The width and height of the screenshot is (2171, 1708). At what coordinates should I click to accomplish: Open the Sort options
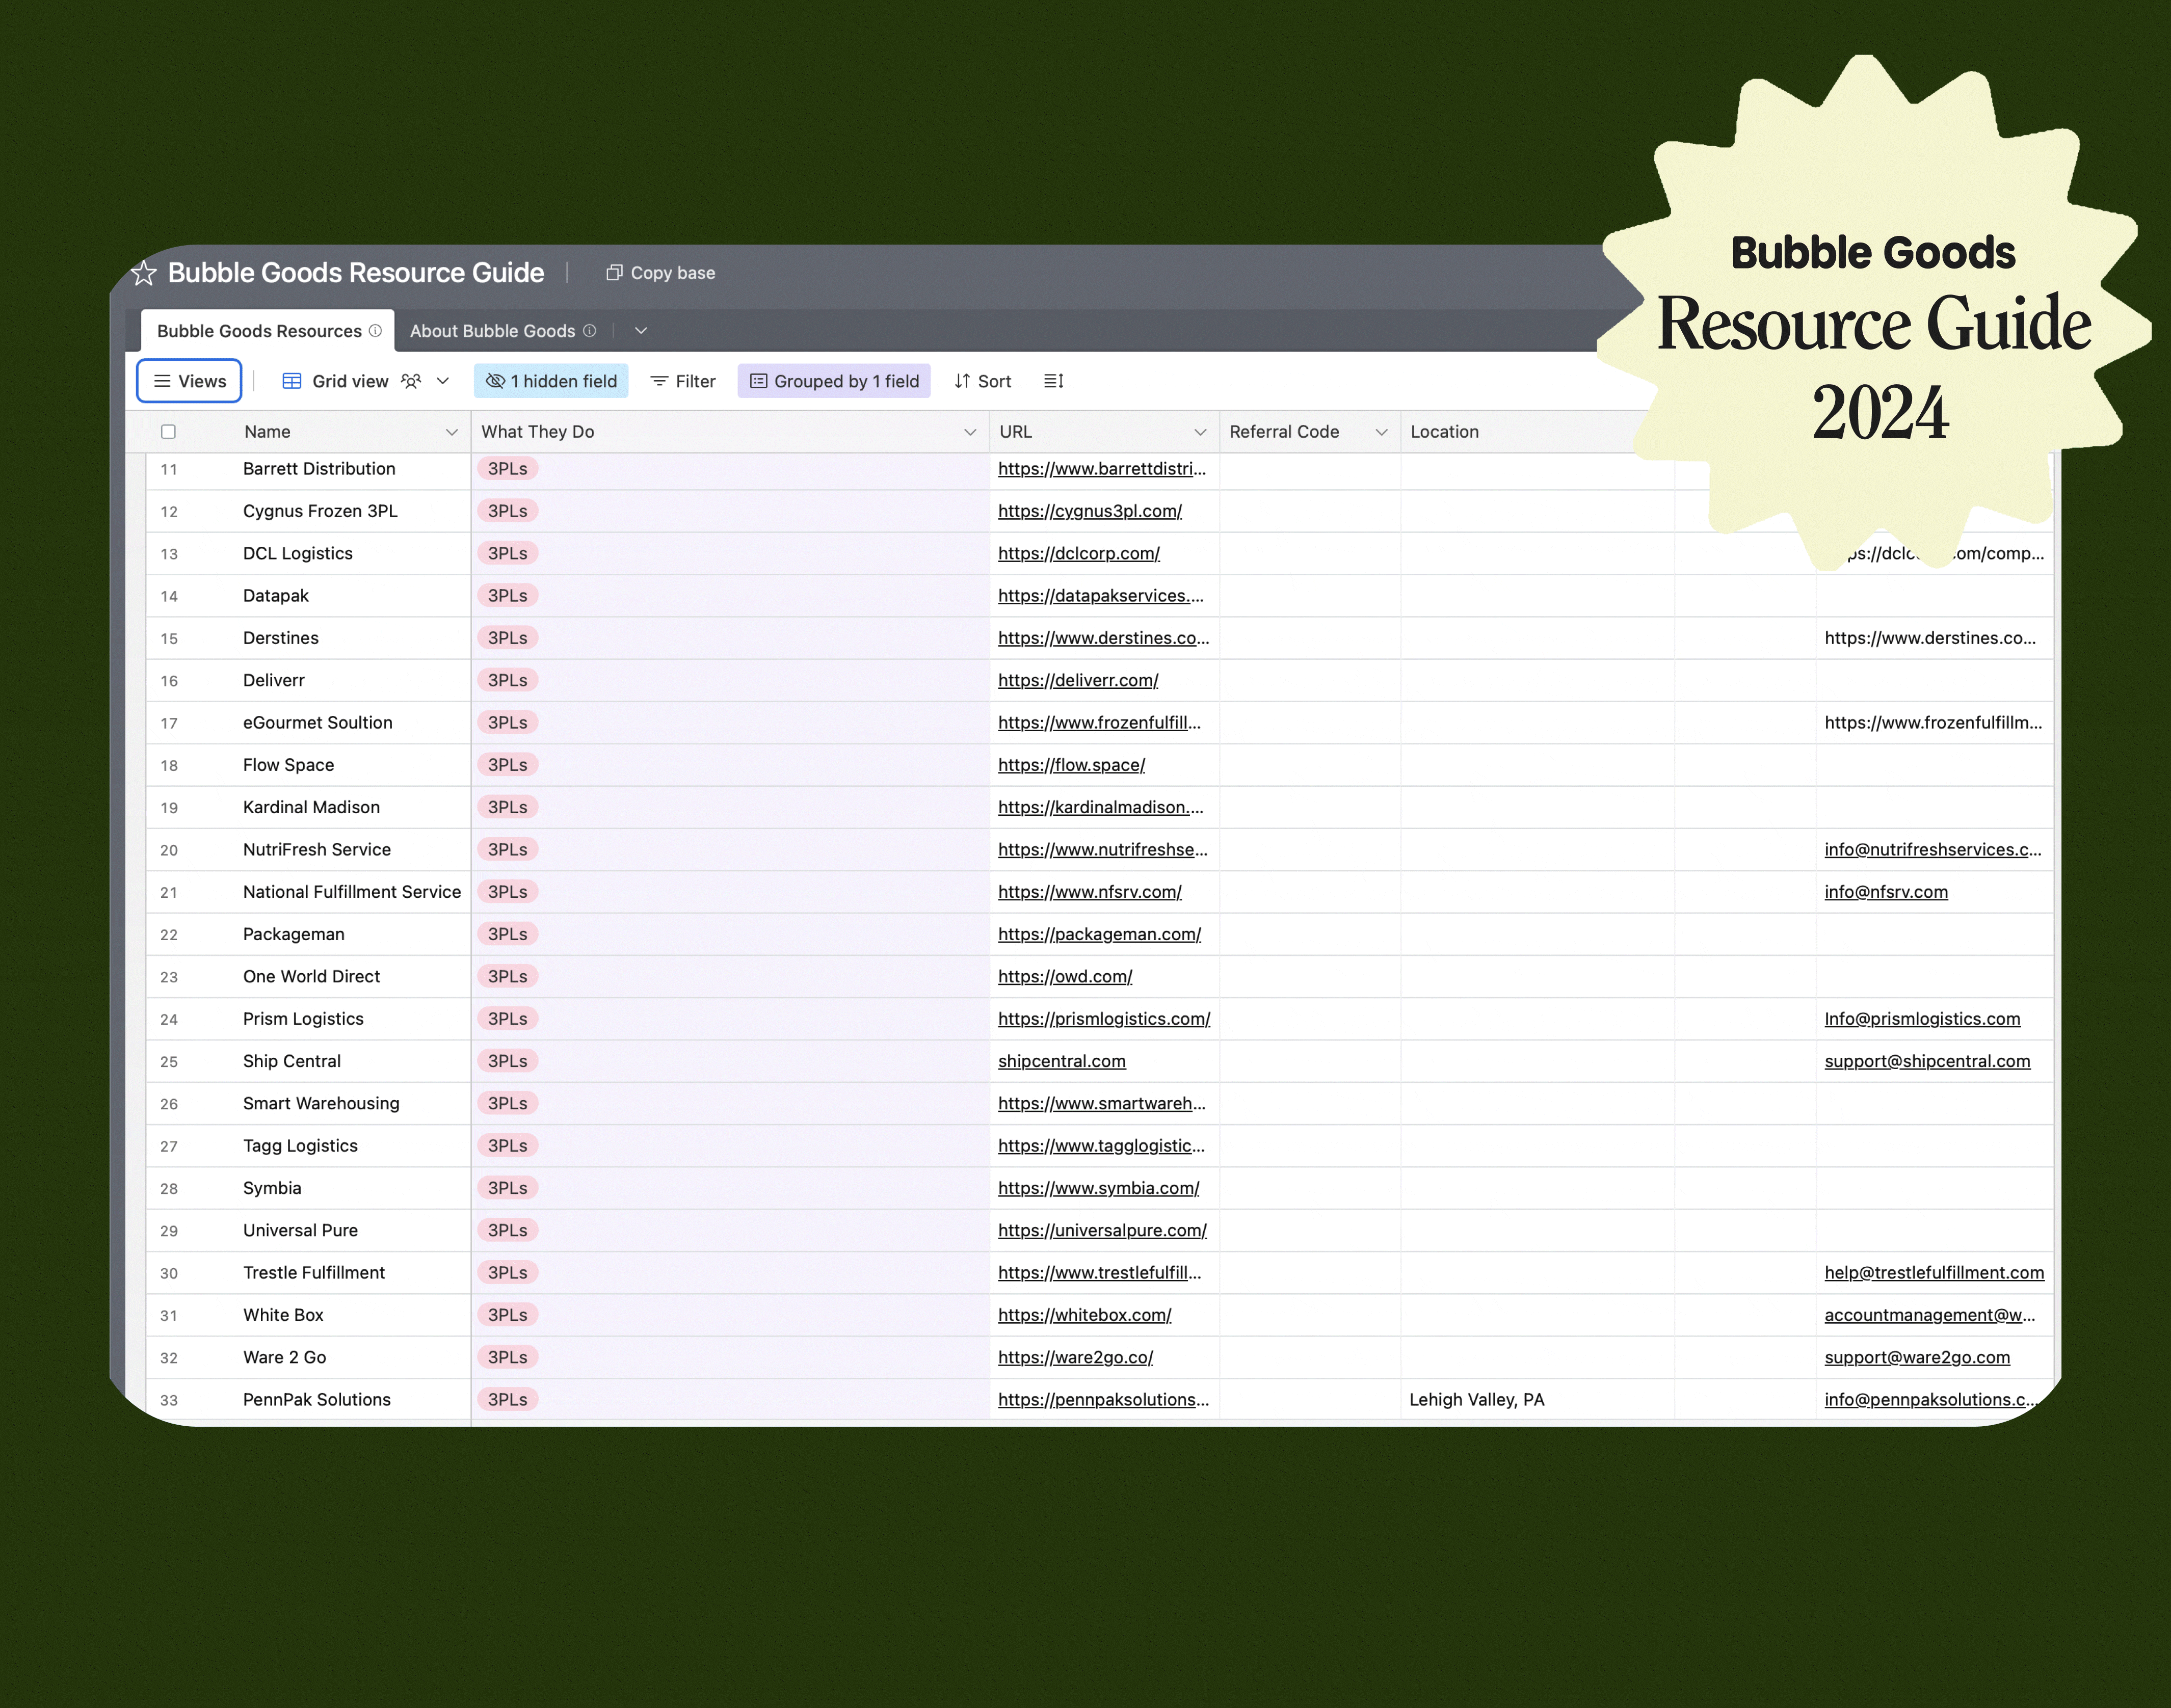coord(983,381)
